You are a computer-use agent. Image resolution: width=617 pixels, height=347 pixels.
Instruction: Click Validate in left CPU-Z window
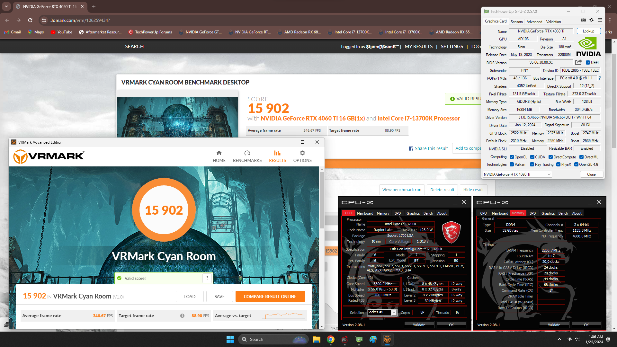pos(419,325)
